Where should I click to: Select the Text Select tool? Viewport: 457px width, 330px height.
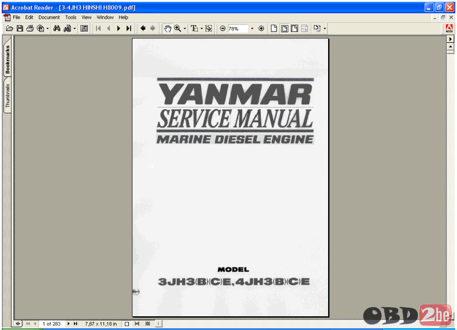[x=194, y=29]
